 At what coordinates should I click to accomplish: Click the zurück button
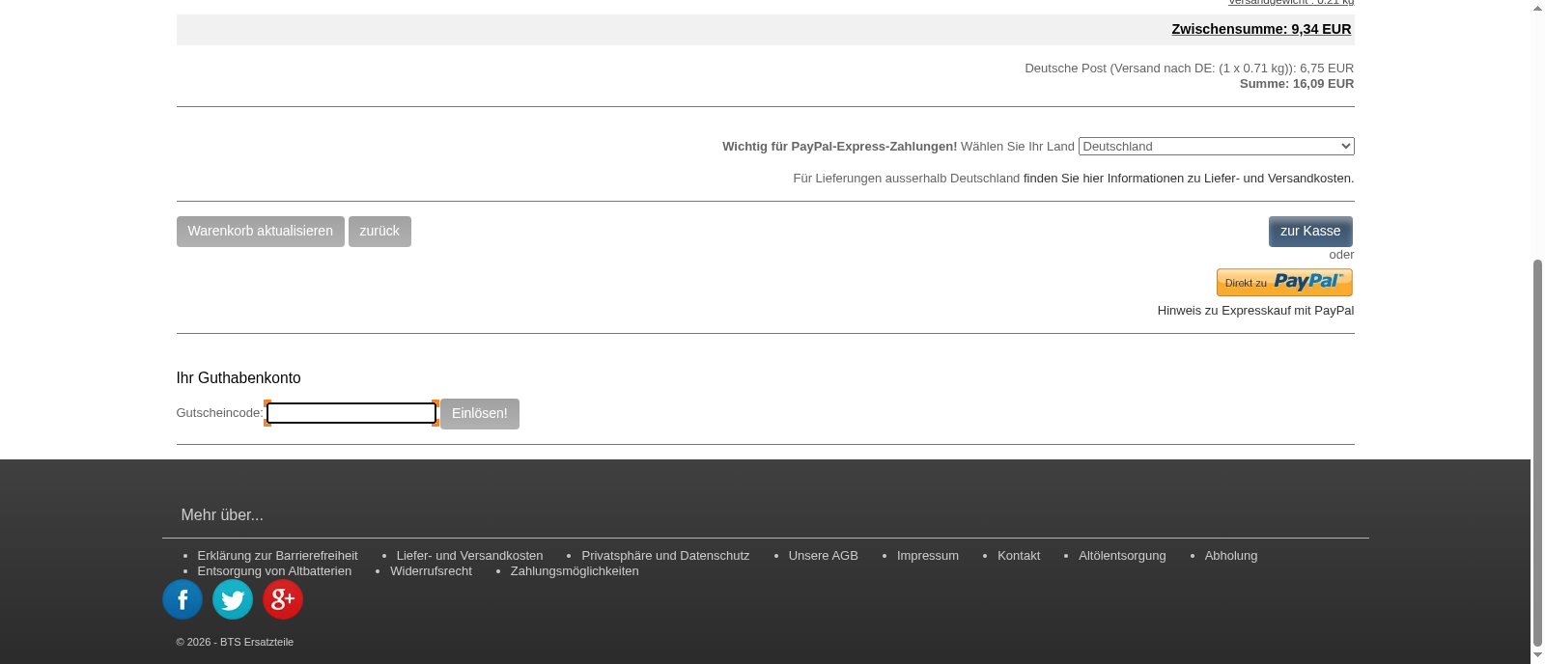[x=379, y=232]
